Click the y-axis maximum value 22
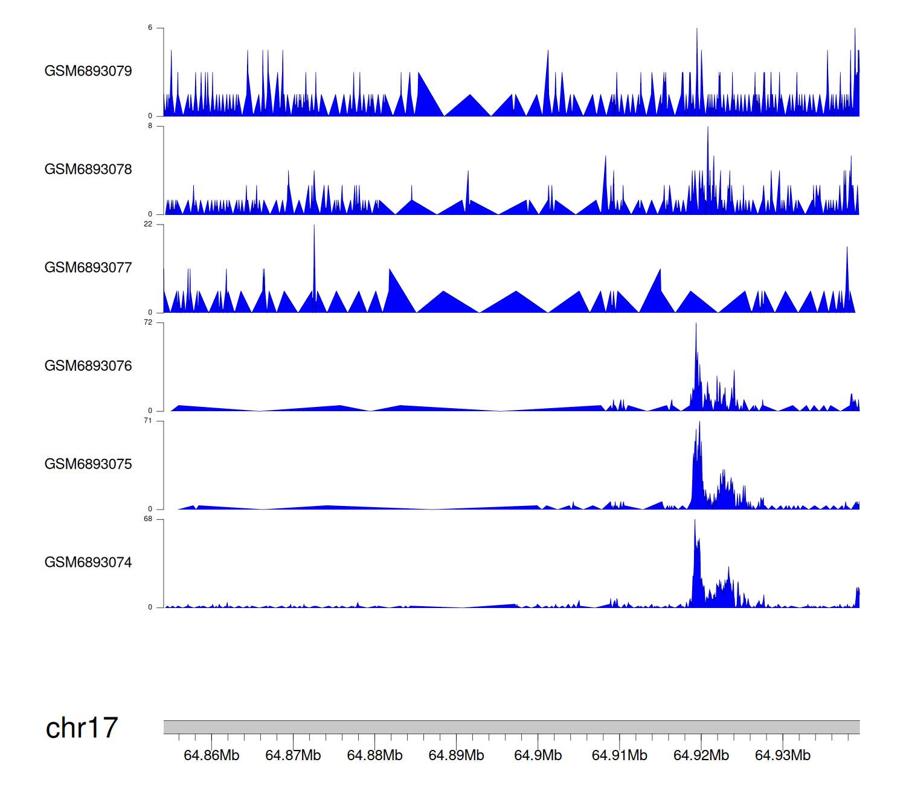906x797 pixels. 148,224
